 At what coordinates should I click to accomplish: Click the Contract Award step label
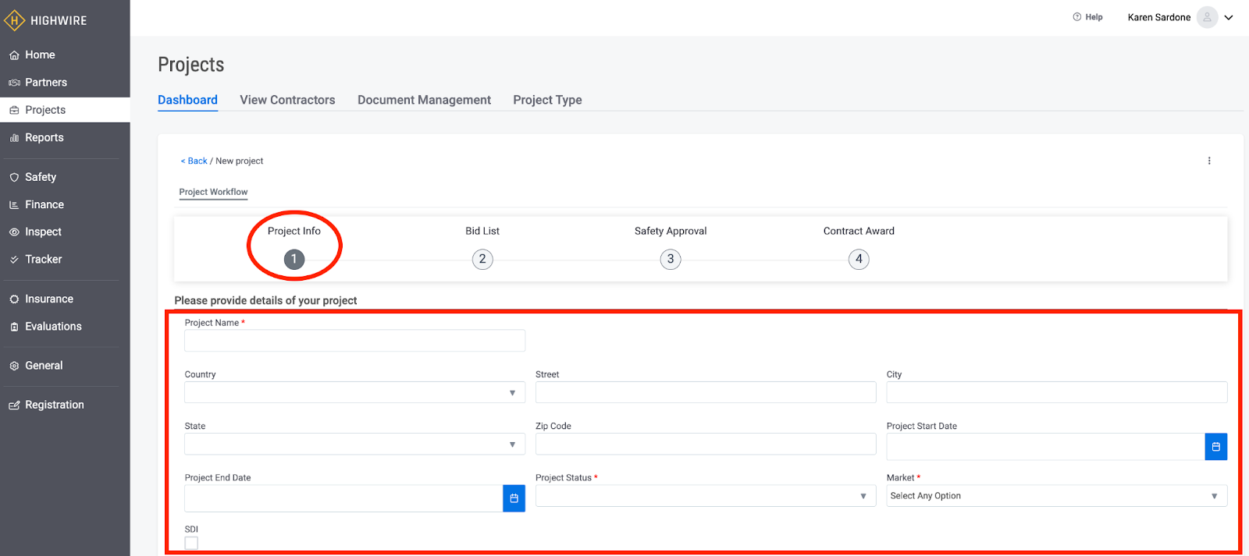point(859,231)
